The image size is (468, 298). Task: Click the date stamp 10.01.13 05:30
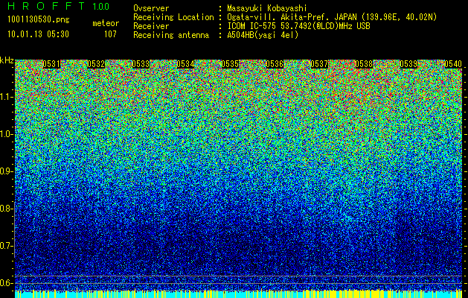point(39,34)
